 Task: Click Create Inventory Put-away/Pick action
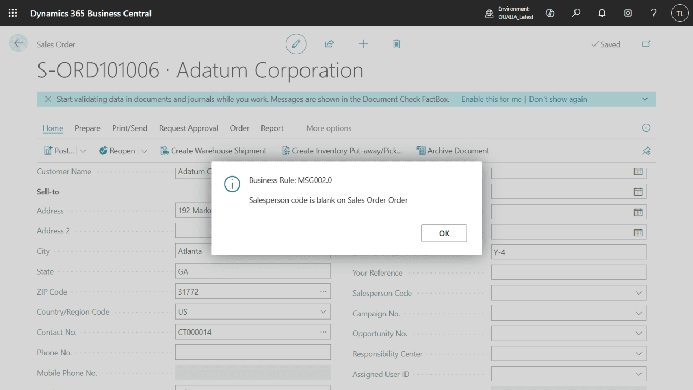click(342, 151)
